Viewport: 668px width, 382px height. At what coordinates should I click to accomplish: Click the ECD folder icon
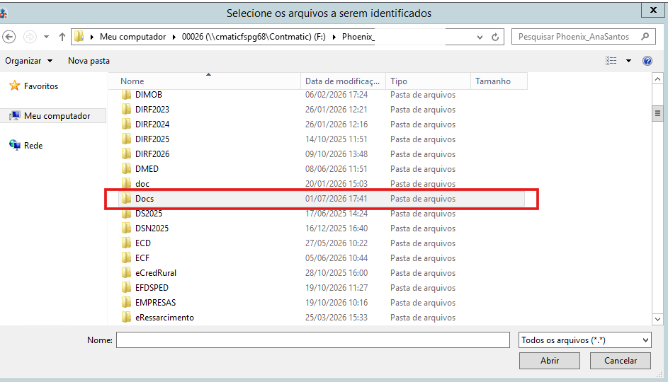[x=126, y=243]
